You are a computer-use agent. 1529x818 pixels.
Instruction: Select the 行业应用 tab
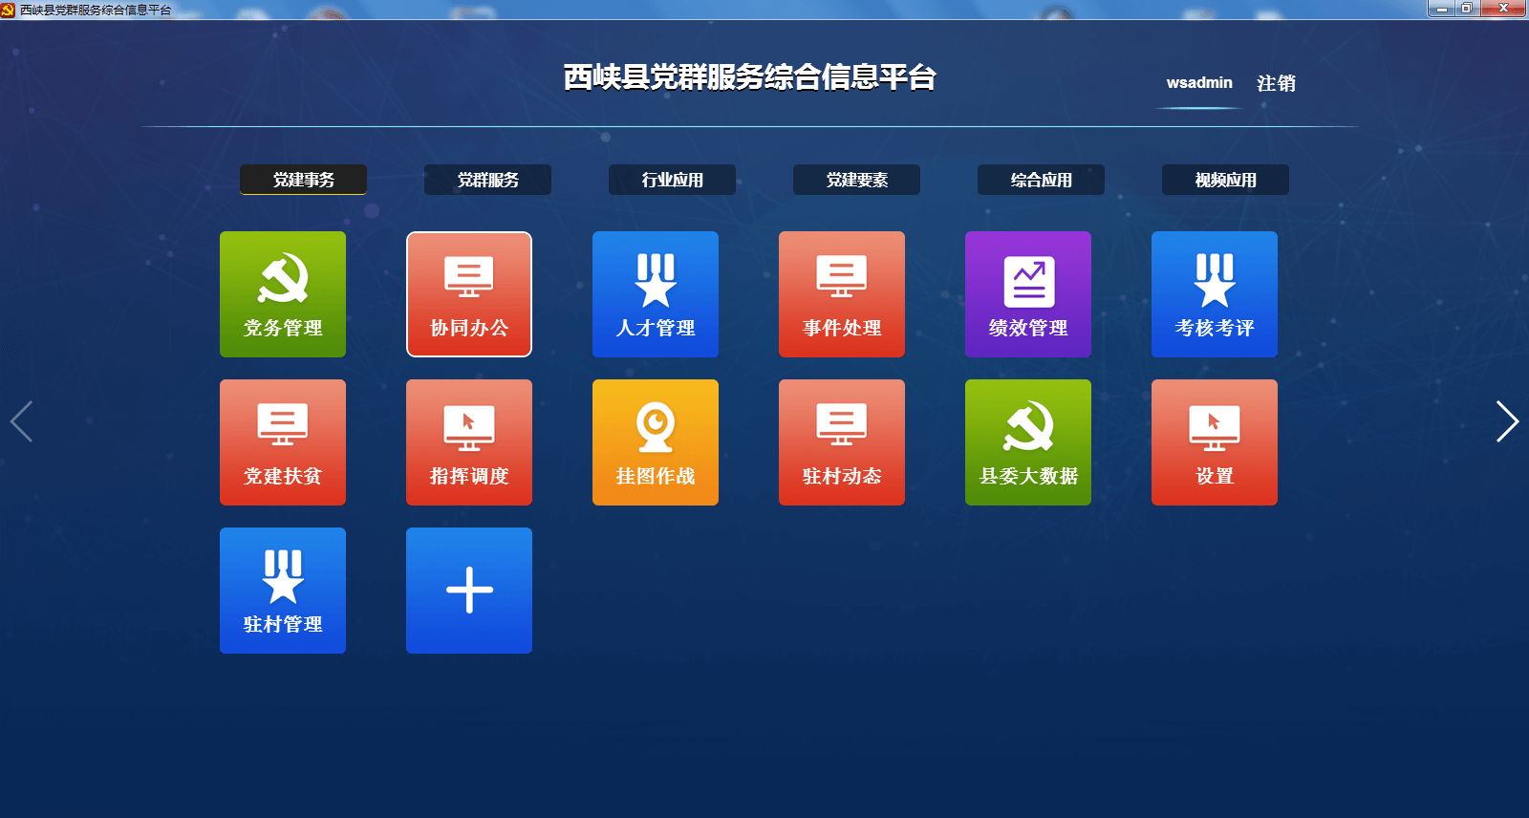(672, 180)
